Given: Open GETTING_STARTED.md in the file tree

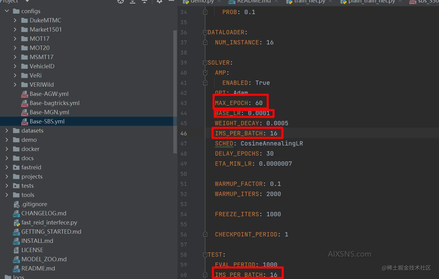Looking at the screenshot, I should (51, 232).
